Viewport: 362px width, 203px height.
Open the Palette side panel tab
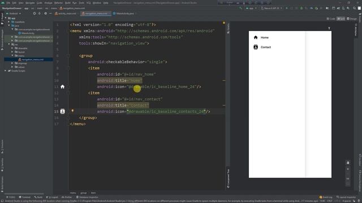[229, 28]
